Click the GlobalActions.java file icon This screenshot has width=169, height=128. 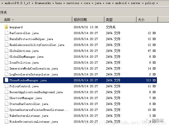[6, 50]
